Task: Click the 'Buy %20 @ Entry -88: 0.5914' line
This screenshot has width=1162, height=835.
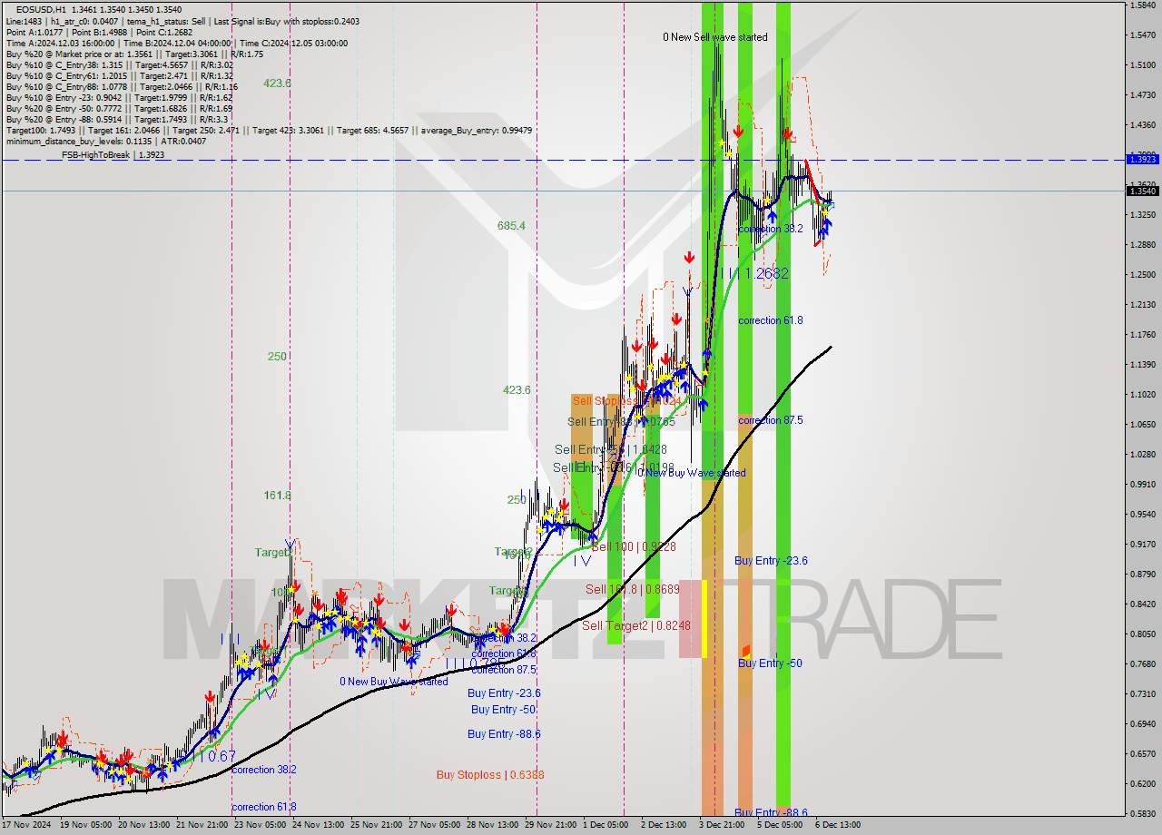Action: (117, 119)
